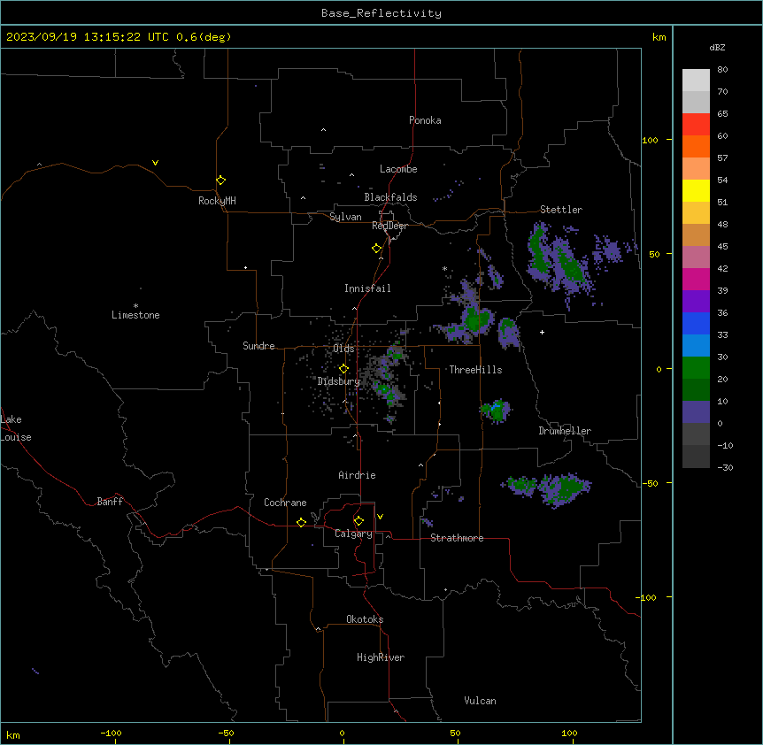Click the Stettler town label
Screen dimensions: 763x745
(x=561, y=210)
